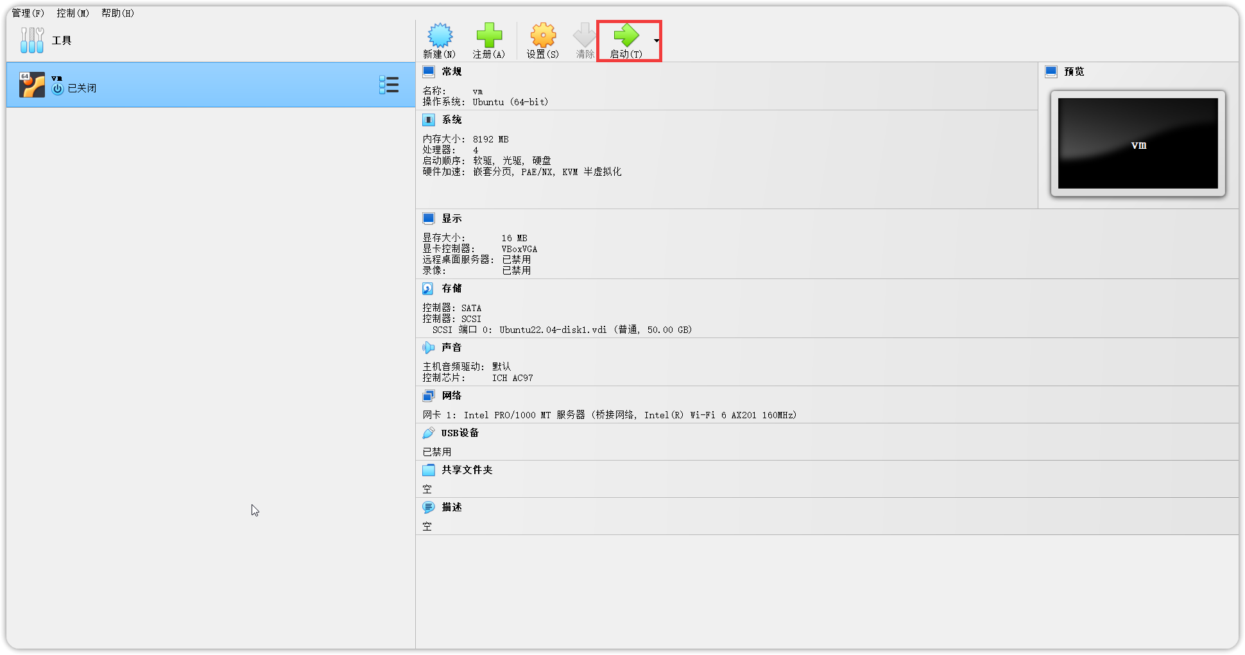This screenshot has width=1245, height=655.
Task: Open the vm entry's list menu icon
Action: tap(389, 85)
